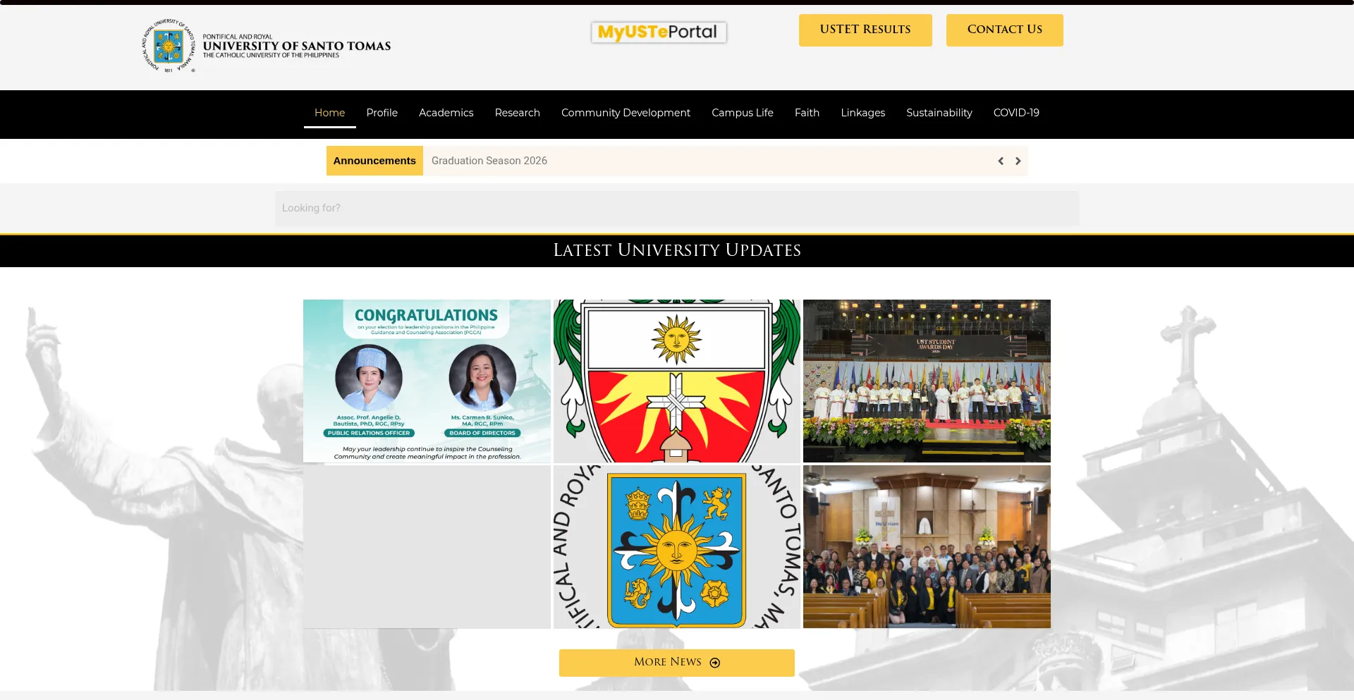This screenshot has width=1354, height=700.
Task: Click the arrow icon on More News
Action: [715, 663]
